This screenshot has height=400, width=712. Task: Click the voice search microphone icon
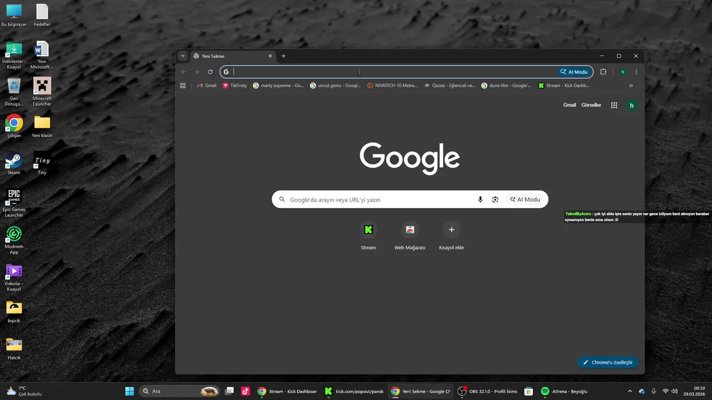tap(480, 199)
